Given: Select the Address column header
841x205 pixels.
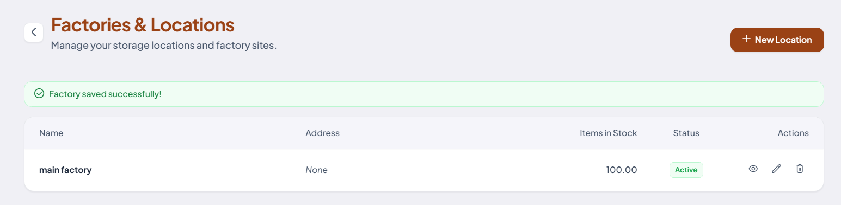Looking at the screenshot, I should (322, 133).
